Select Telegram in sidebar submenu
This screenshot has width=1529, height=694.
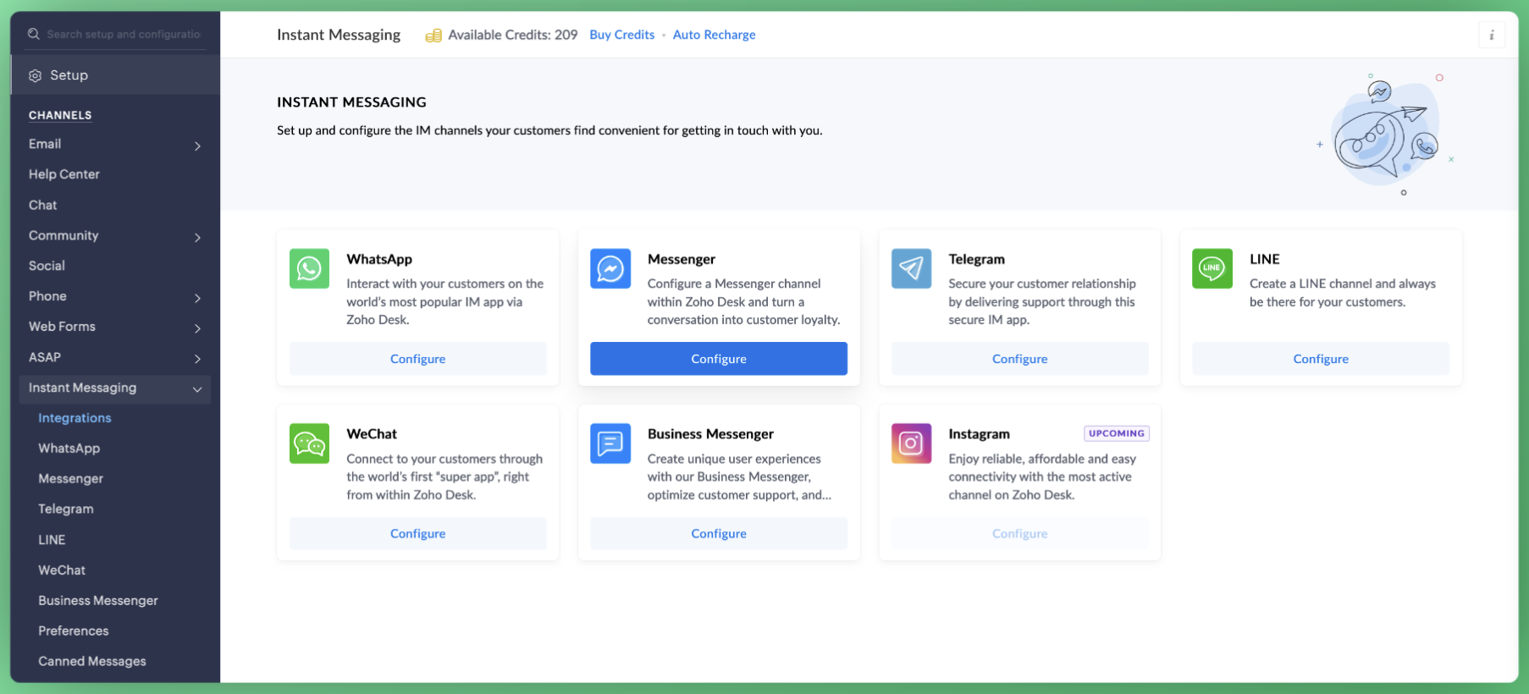pos(66,509)
